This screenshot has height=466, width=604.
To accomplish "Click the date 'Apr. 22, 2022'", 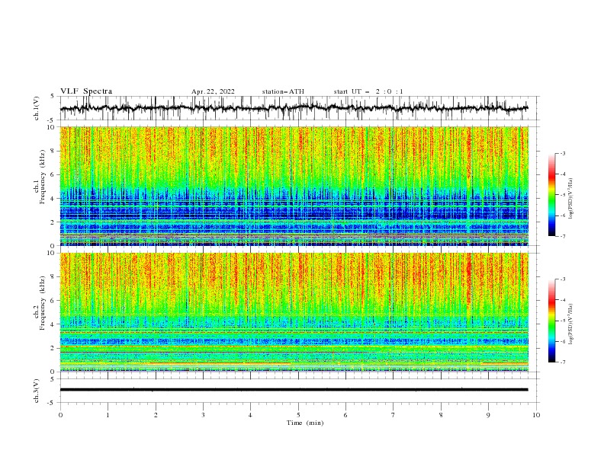I will 213,91.
